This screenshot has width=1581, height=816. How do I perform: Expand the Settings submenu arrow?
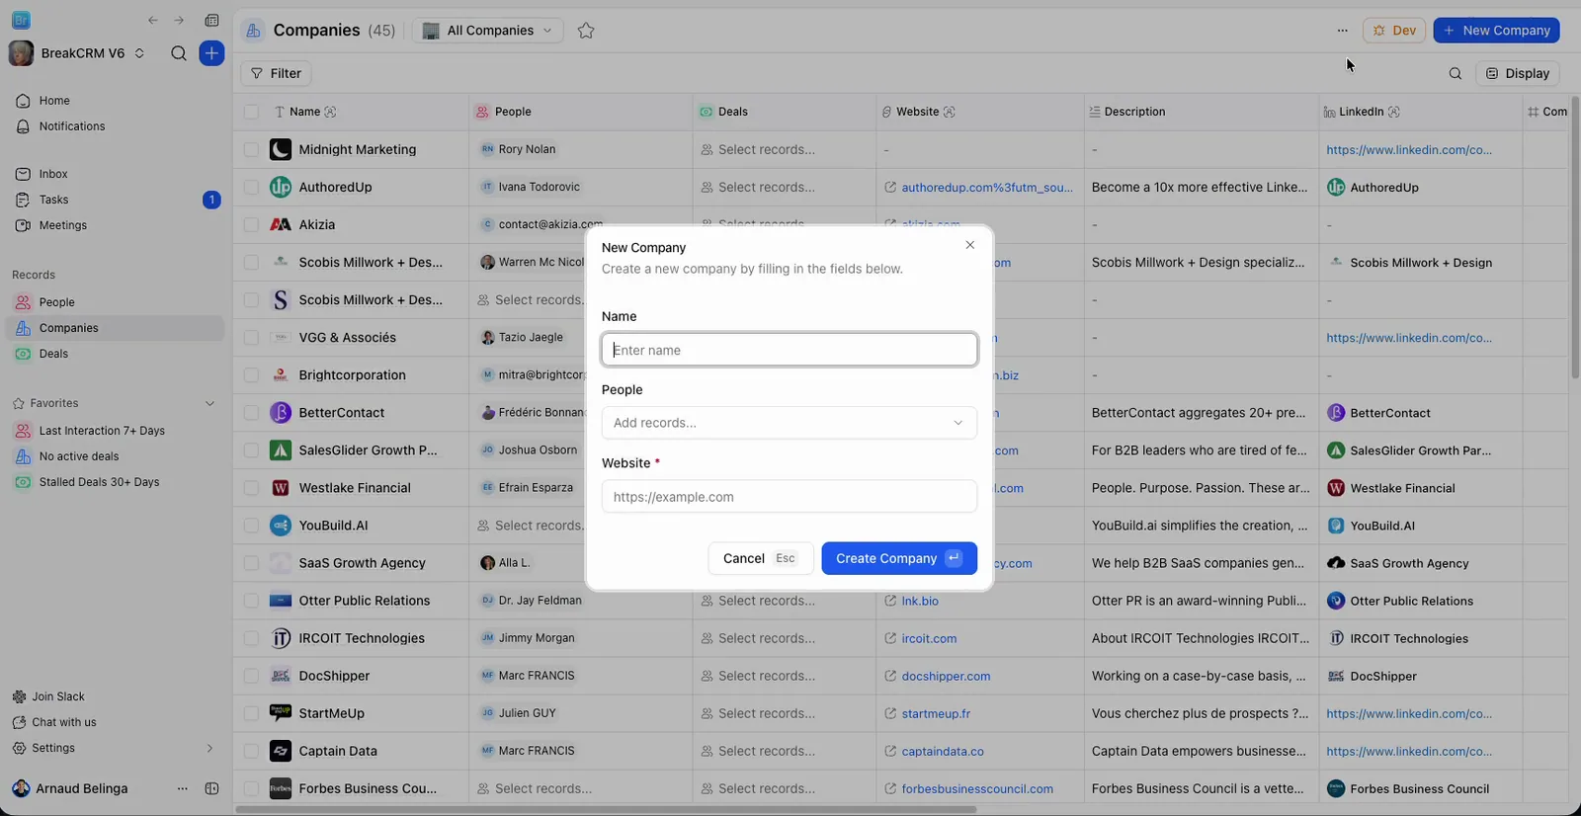[209, 748]
